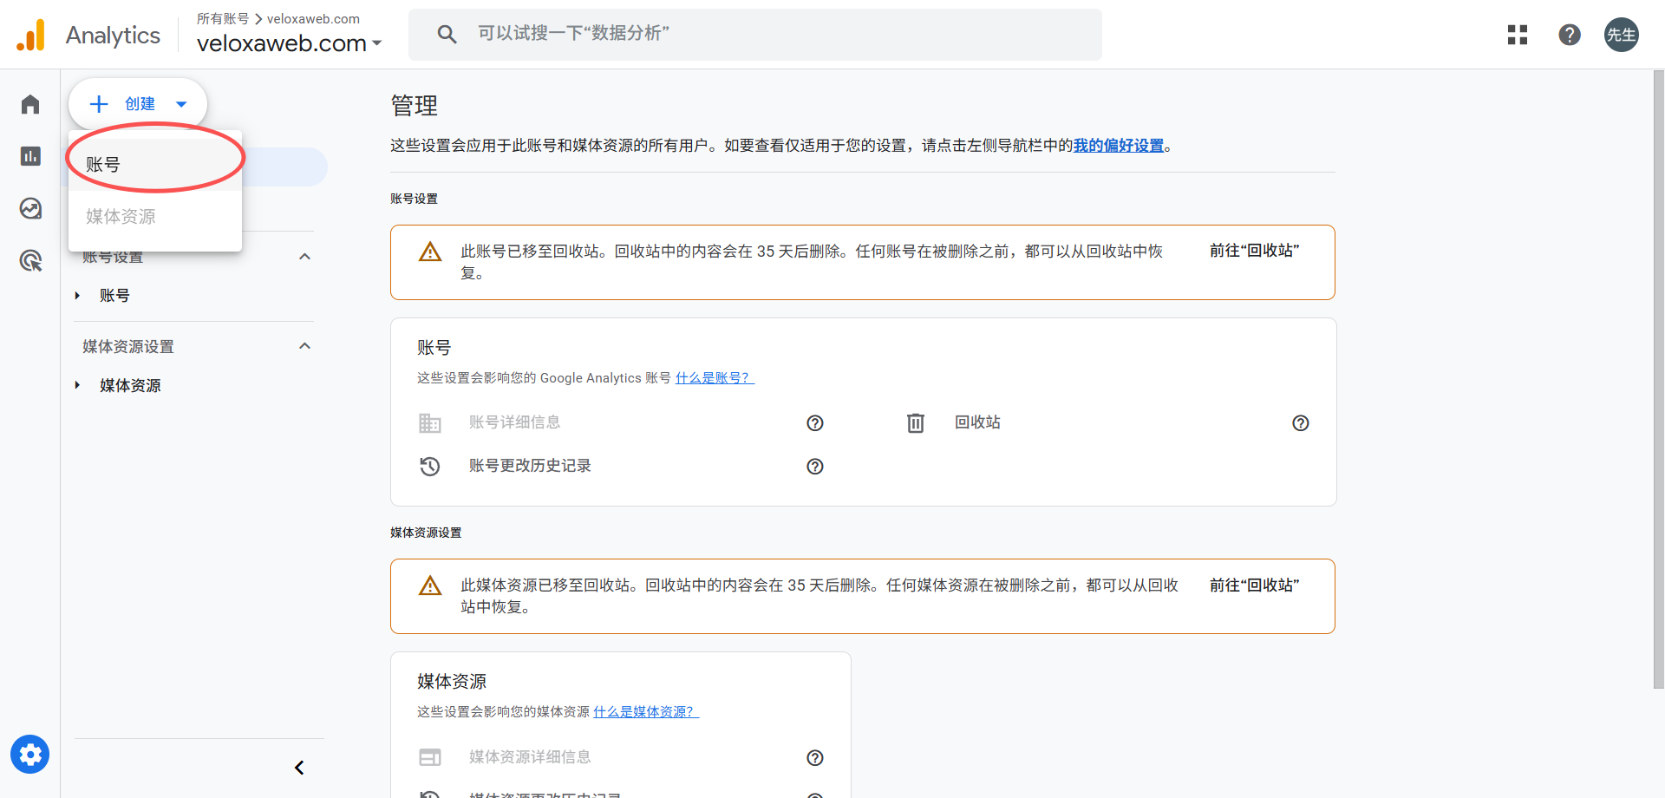This screenshot has width=1665, height=798.
Task: Open the Google apps grid menu
Action: (1518, 35)
